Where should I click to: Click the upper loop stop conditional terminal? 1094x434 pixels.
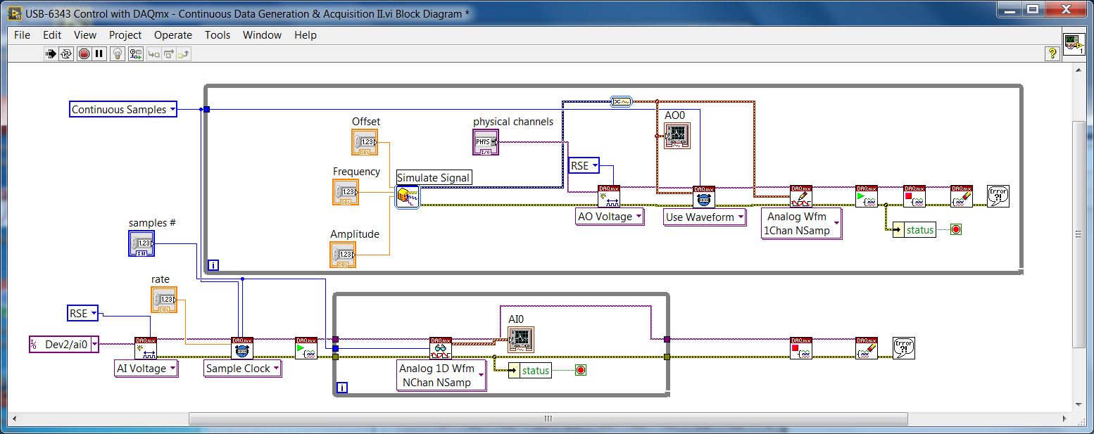pos(956,229)
